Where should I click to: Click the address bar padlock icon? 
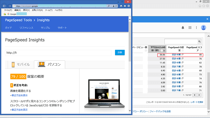click(x=114, y=6)
